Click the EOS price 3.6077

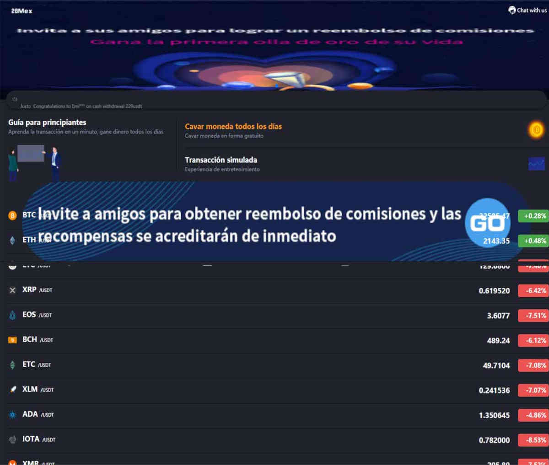498,316
